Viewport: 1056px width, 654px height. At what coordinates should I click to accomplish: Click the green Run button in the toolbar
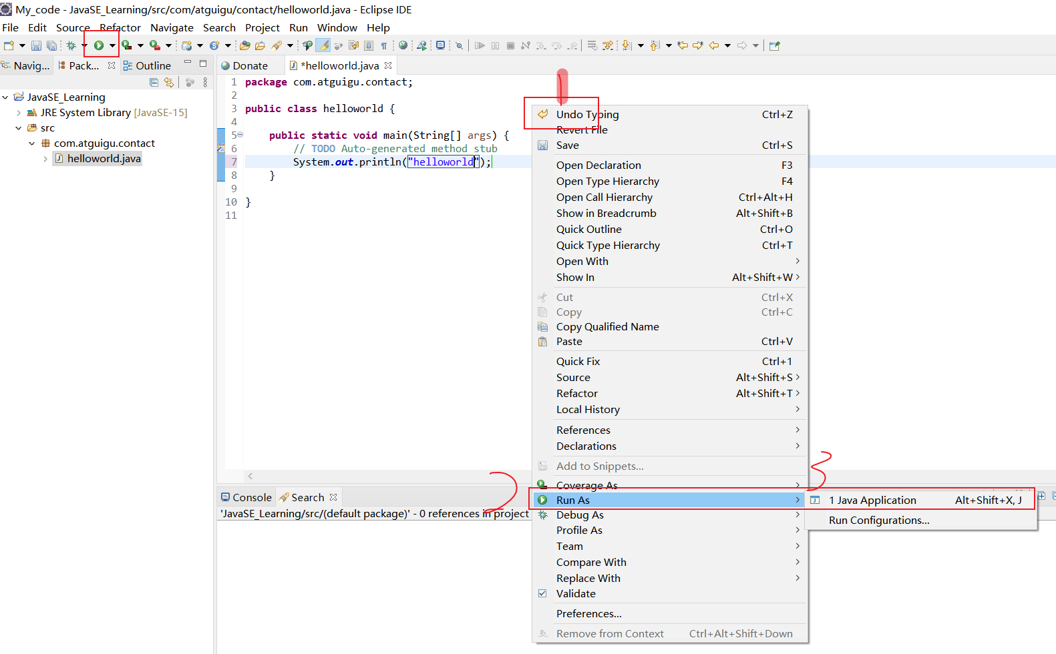click(99, 45)
